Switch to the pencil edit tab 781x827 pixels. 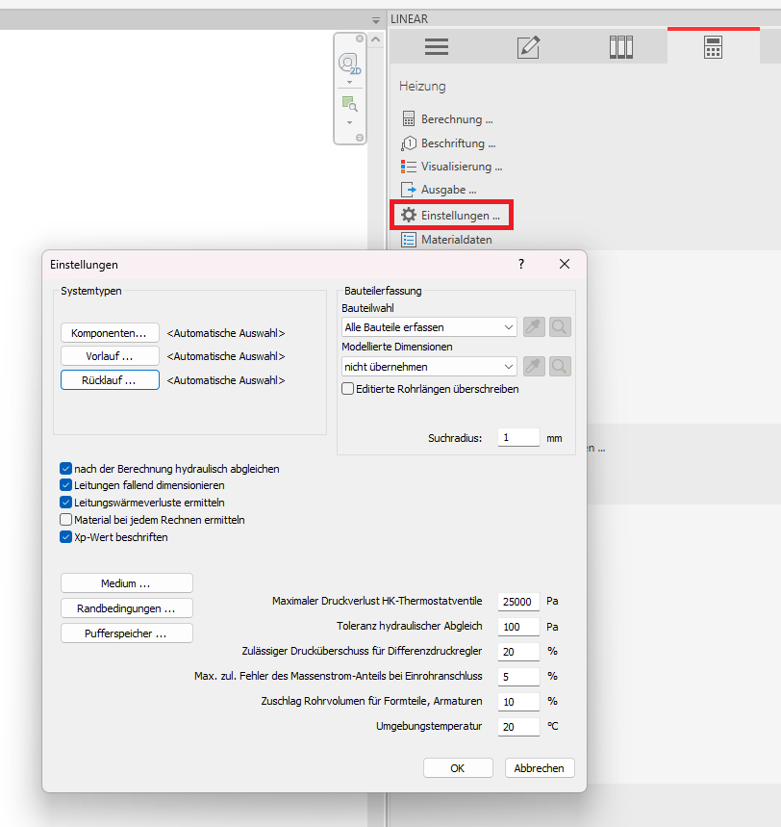point(528,47)
